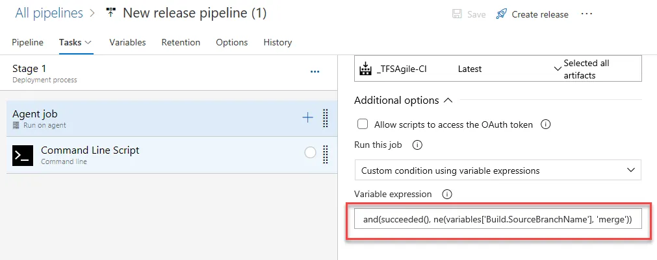Click the Create release rocket icon
Image resolution: width=657 pixels, height=260 pixels.
point(501,14)
